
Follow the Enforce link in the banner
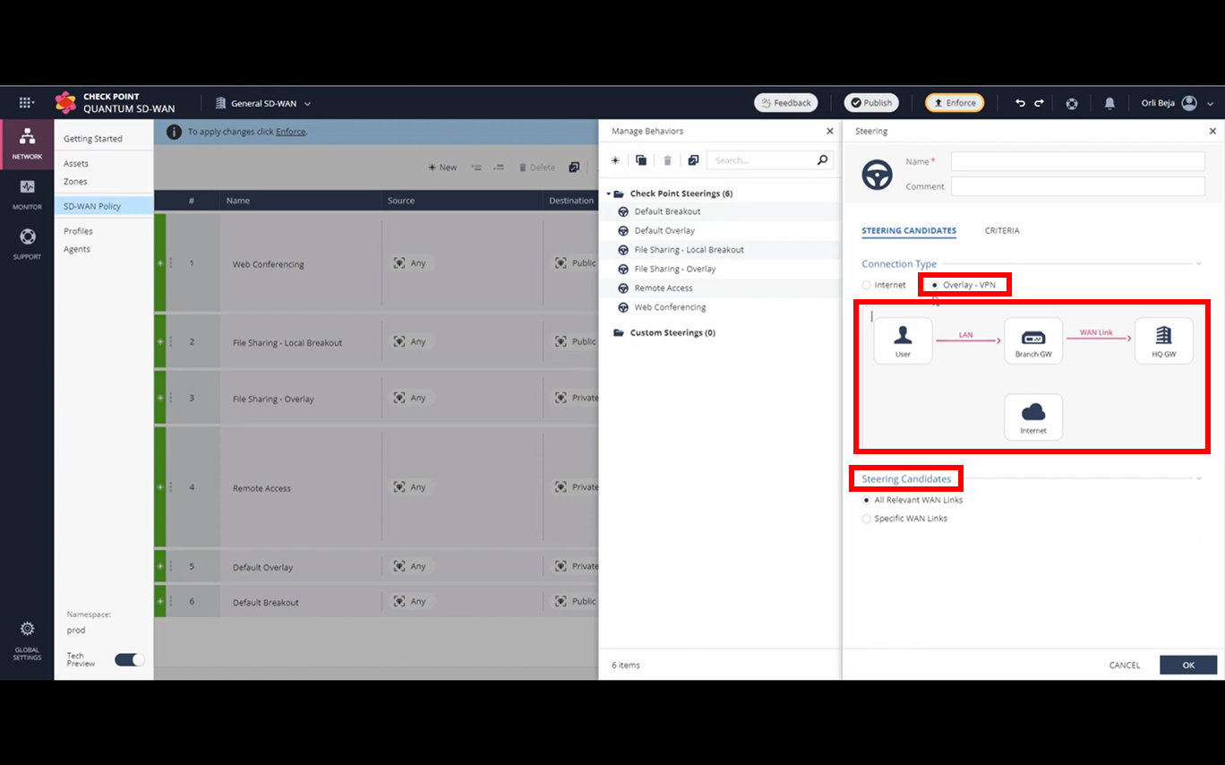pyautogui.click(x=290, y=132)
